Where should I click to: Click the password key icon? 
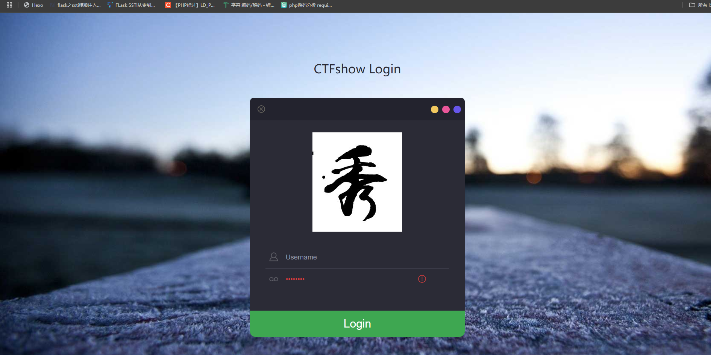(x=274, y=279)
